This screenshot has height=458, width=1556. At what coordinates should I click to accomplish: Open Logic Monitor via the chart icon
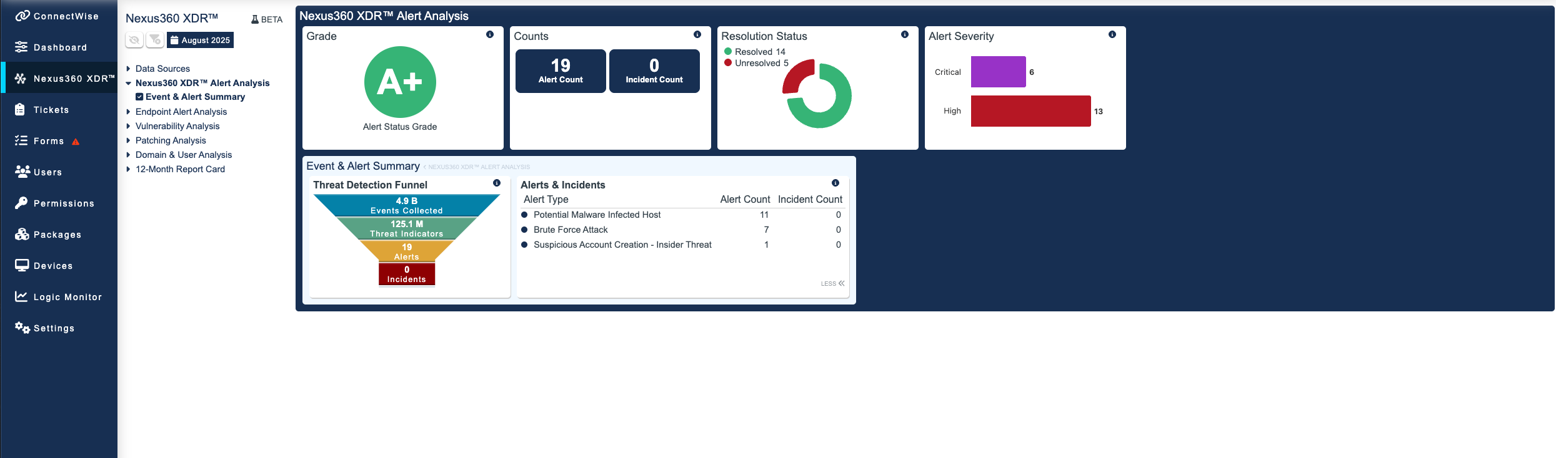(x=21, y=296)
